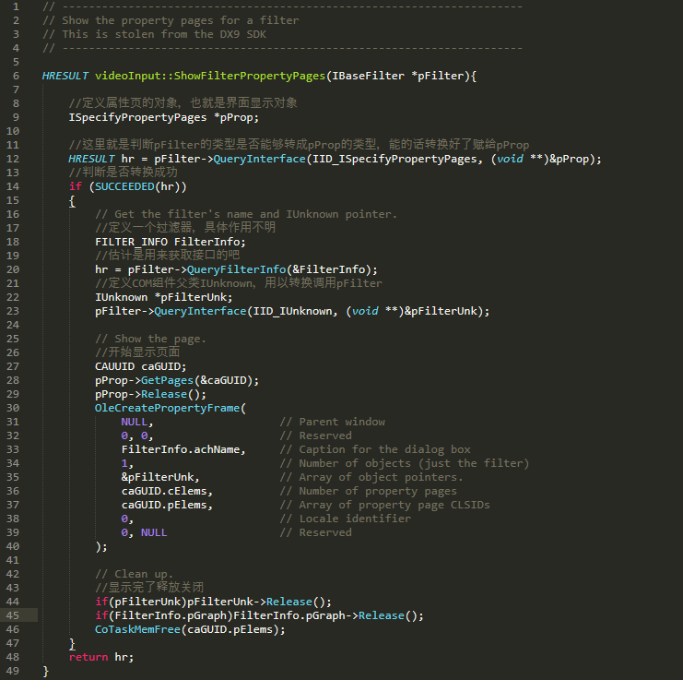683x680 pixels.
Task: Click the QueryFilterInfo method call
Action: click(x=237, y=269)
